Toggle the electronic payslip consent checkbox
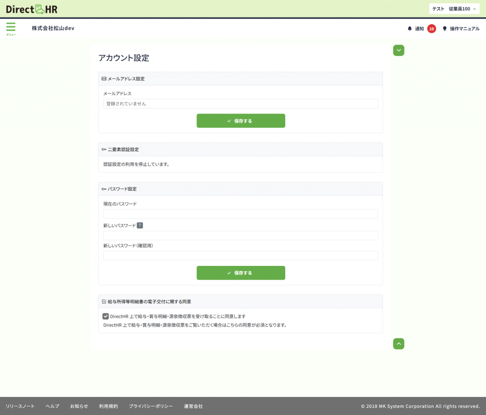This screenshot has height=415, width=486. point(106,316)
